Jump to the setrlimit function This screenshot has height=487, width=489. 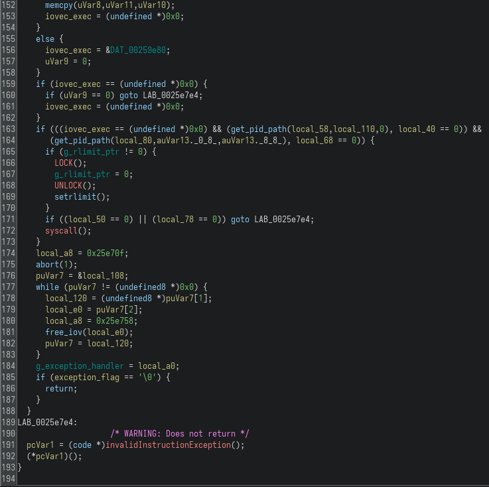click(x=76, y=197)
